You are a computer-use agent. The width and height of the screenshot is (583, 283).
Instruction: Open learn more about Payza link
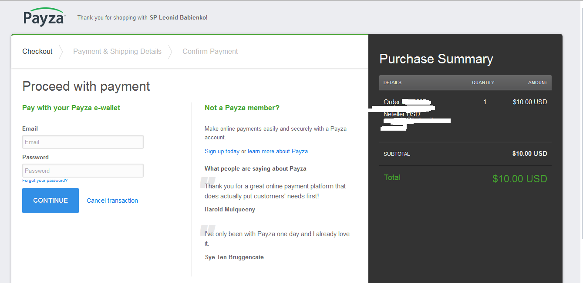point(278,151)
